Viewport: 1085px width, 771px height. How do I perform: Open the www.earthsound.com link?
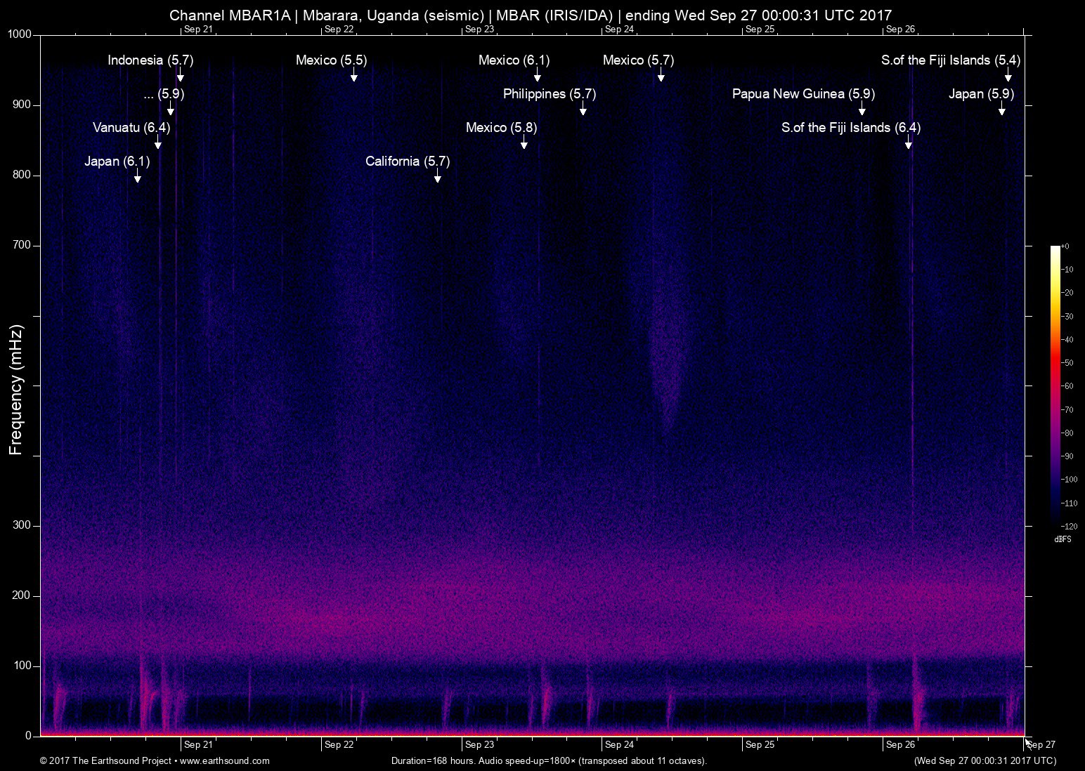226,760
